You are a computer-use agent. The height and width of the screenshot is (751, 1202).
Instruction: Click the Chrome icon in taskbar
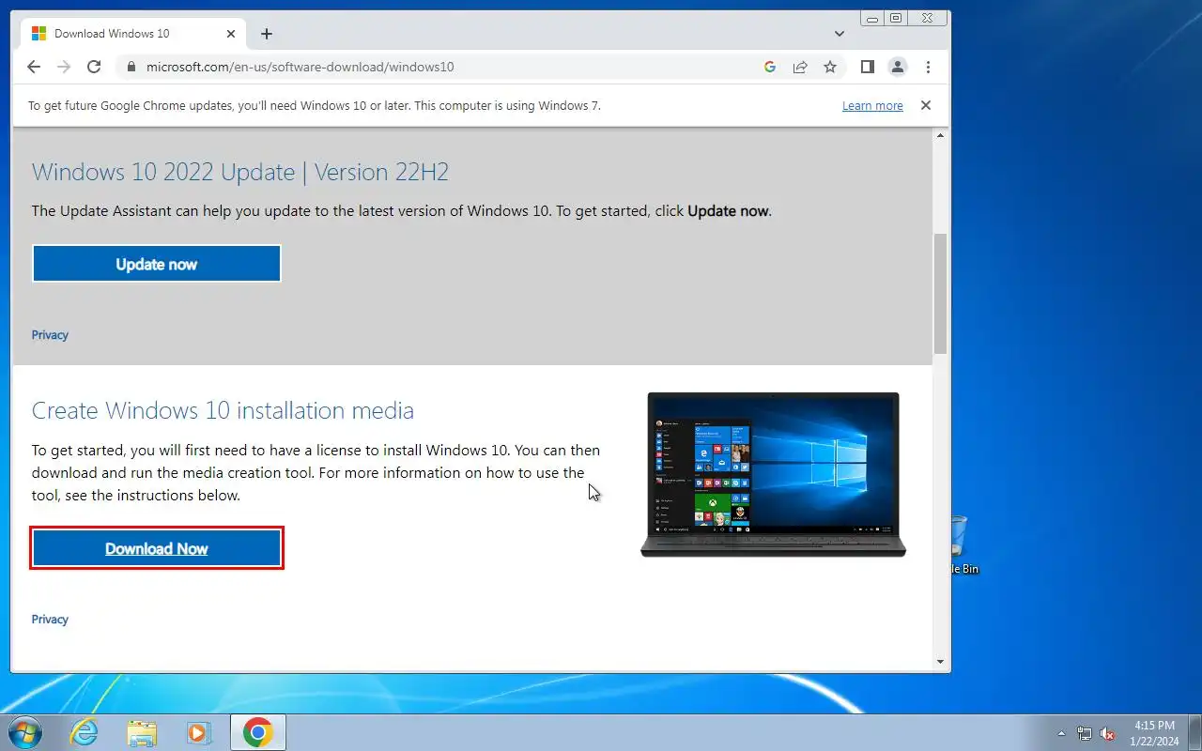tap(258, 733)
